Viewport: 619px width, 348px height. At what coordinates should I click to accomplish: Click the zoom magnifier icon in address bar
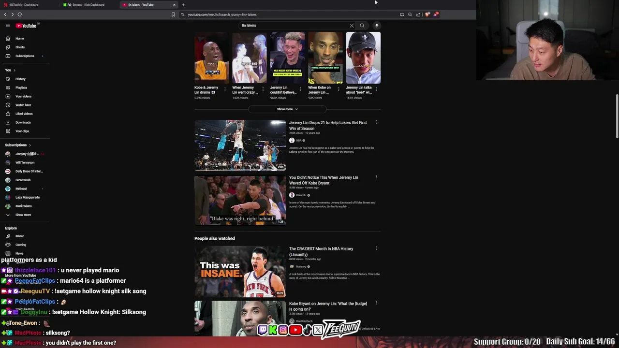coord(410,14)
